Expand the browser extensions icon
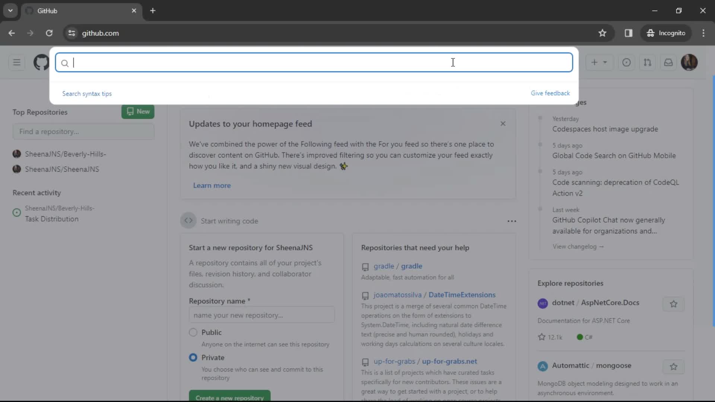 click(x=629, y=33)
